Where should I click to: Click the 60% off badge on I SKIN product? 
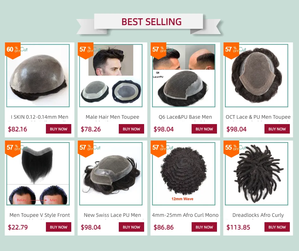tap(13, 51)
